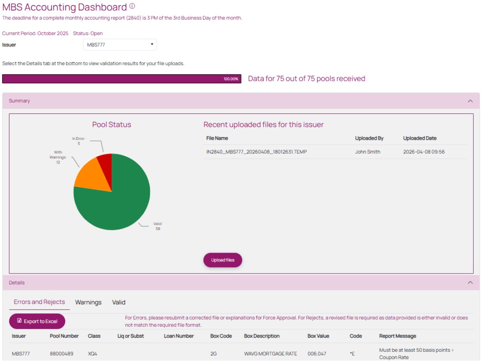Image resolution: width=482 pixels, height=361 pixels.
Task: Switch to the Warnings tab
Action: tap(88, 302)
